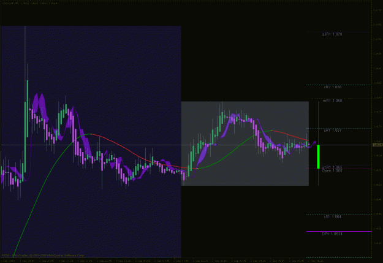Viewport: 383px width, 263px height.
Task: Click the dR2 1.068 pivot label
Action: pyautogui.click(x=332, y=87)
